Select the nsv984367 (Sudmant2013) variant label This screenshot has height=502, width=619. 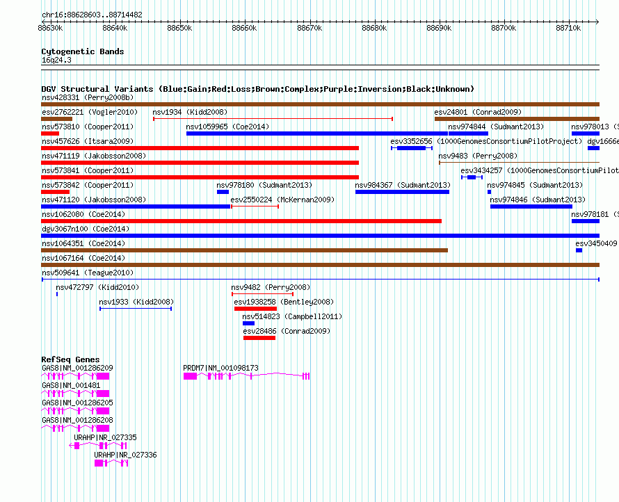pos(403,185)
